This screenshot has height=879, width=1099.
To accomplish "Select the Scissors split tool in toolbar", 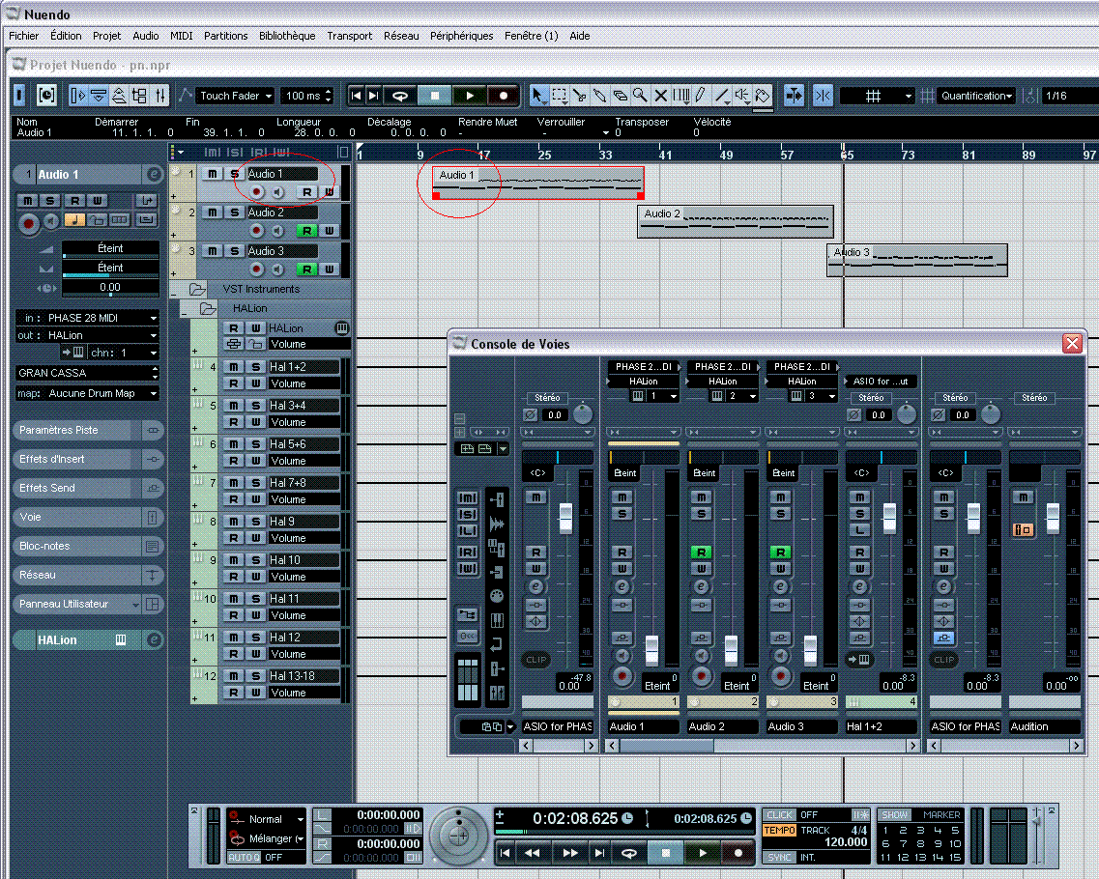I will click(580, 96).
